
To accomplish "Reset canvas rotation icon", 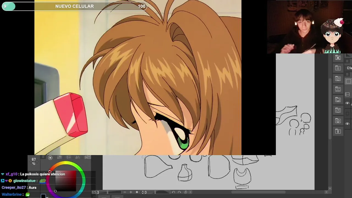I will tap(186, 192).
